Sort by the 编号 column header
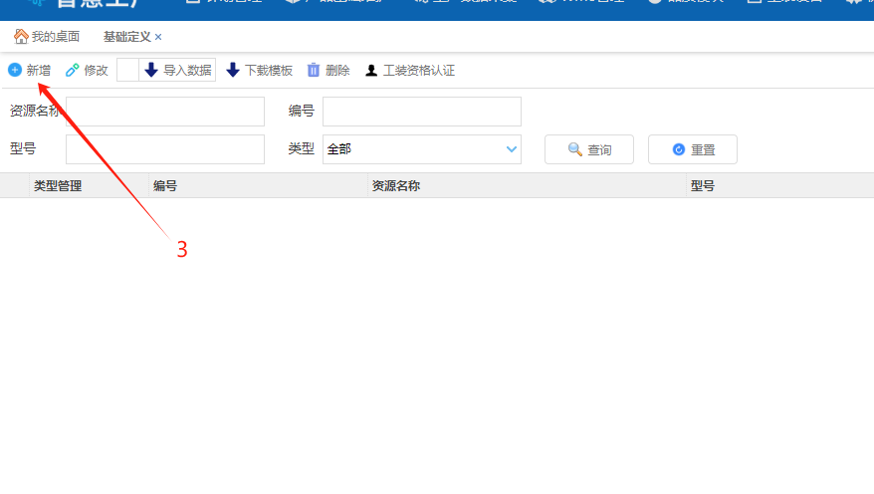This screenshot has width=874, height=494. point(165,185)
